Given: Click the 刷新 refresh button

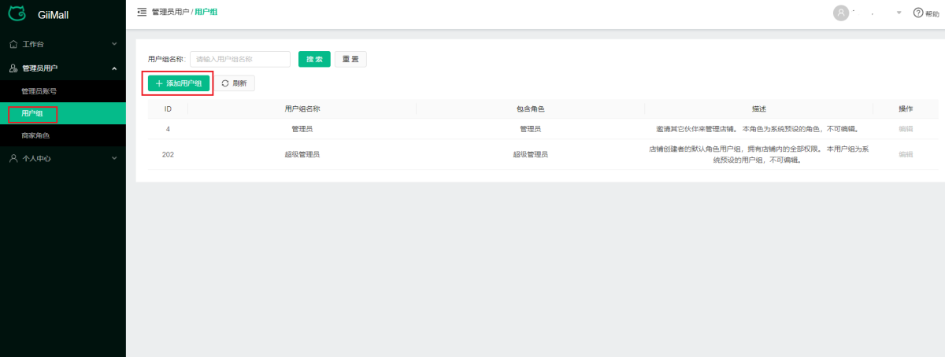Looking at the screenshot, I should [x=234, y=83].
